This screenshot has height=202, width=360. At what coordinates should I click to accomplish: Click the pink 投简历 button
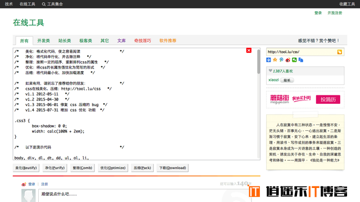(328, 99)
